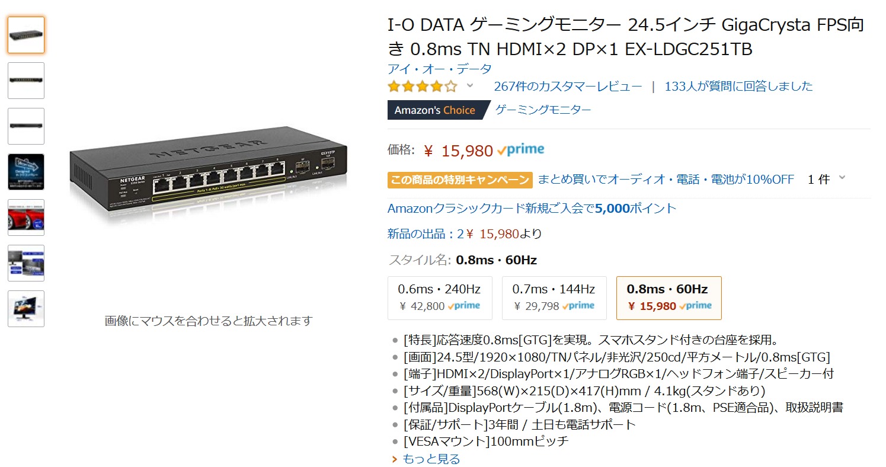Select the first angled switch thumbnail
The width and height of the screenshot is (886, 467).
pos(26,35)
